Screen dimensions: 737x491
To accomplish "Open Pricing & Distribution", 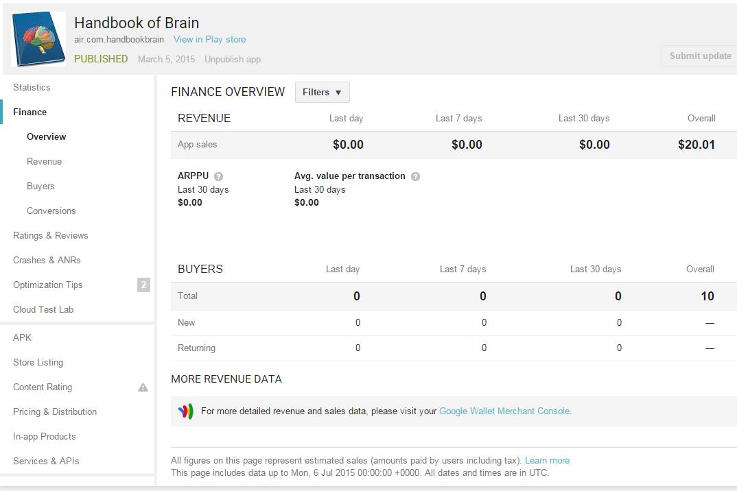I will (54, 411).
